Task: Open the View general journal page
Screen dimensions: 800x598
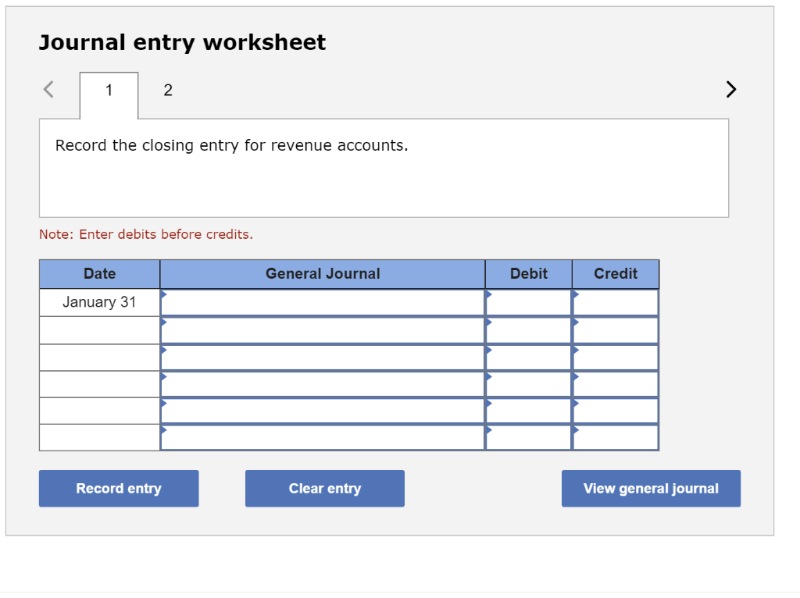Action: point(651,488)
